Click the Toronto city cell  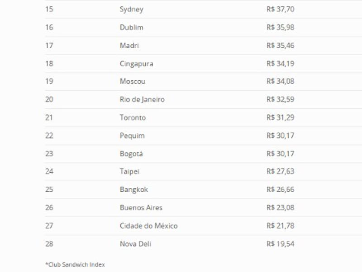pyautogui.click(x=133, y=118)
